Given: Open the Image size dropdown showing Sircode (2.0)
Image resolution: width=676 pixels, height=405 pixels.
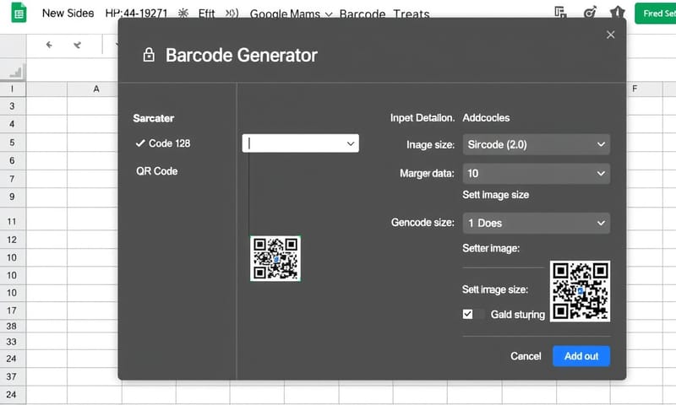Looking at the screenshot, I should tap(537, 144).
